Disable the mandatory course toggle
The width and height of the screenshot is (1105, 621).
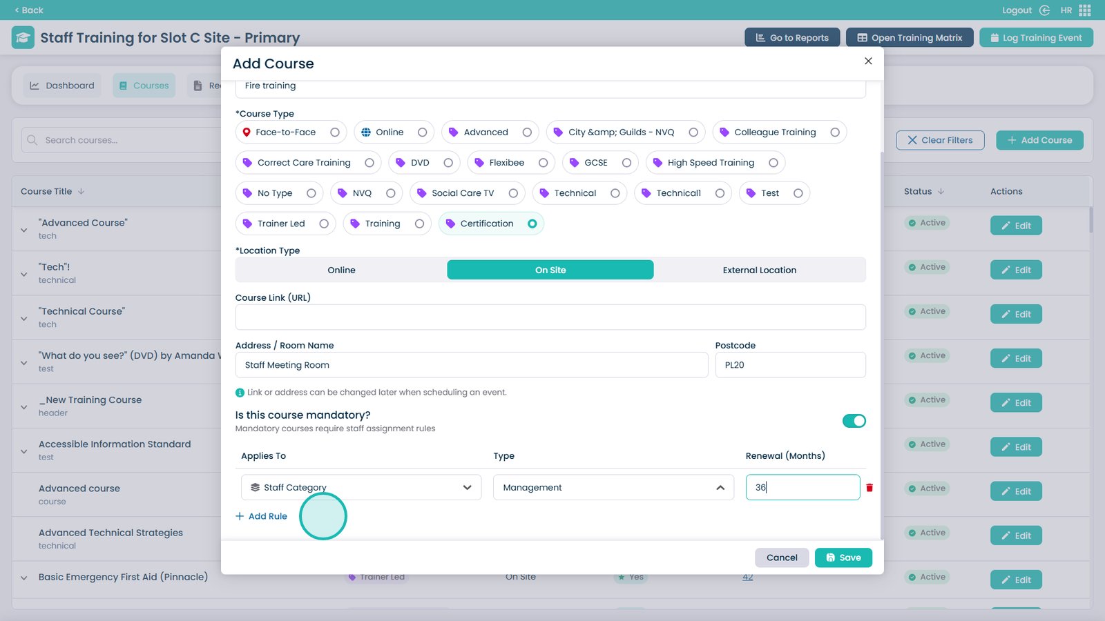[854, 421]
